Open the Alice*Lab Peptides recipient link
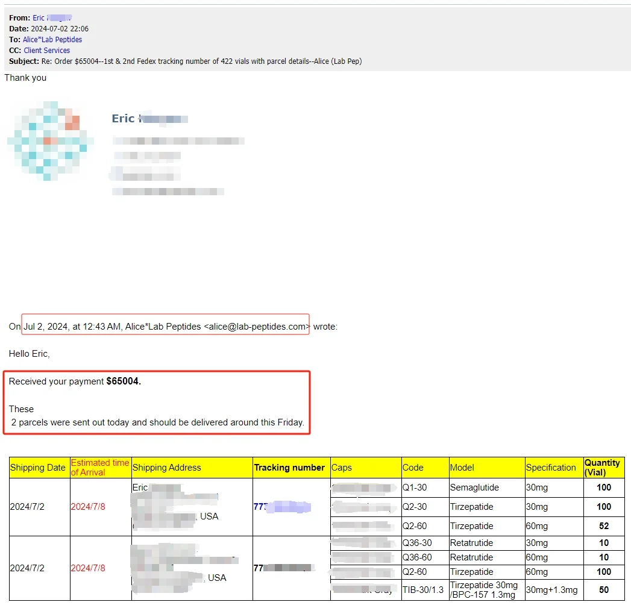Image resolution: width=631 pixels, height=605 pixels. [x=52, y=40]
